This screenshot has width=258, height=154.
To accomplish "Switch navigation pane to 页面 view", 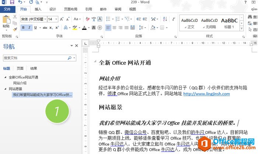I will tap(20, 68).
